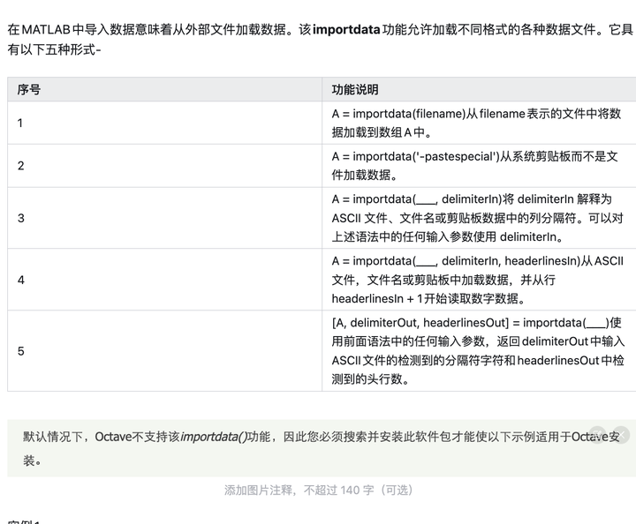The image size is (636, 524).
Task: Click the row 3 'delimiterIn' description cell
Action: (479, 218)
